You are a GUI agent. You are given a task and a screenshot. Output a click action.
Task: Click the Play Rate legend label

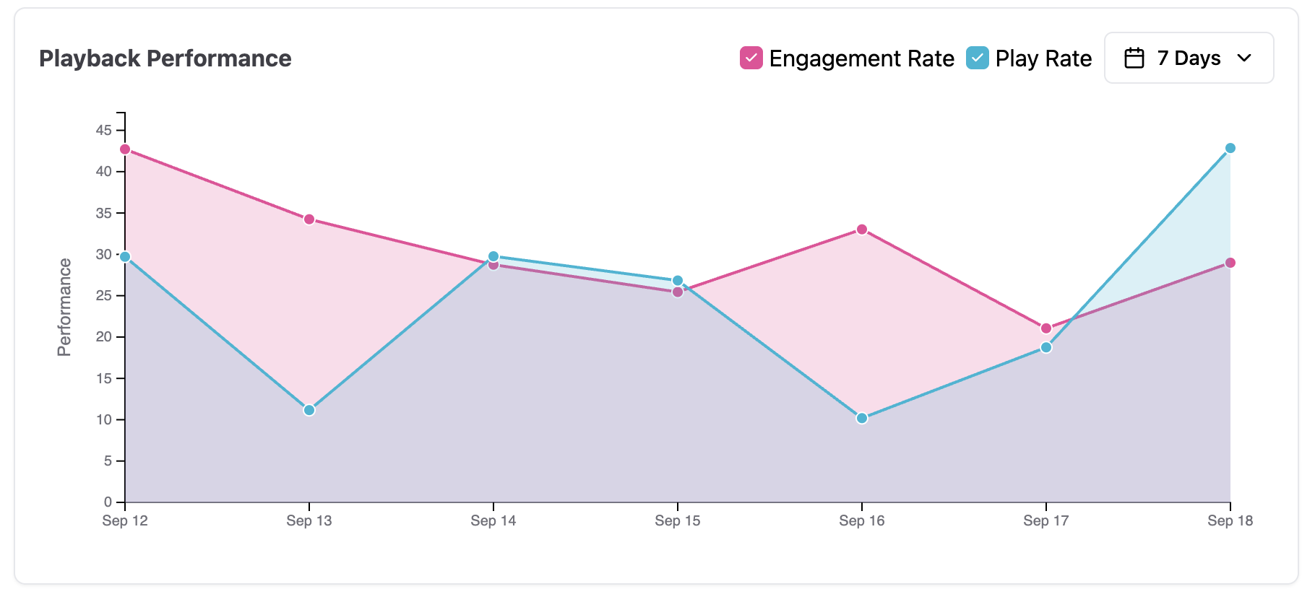point(1043,58)
